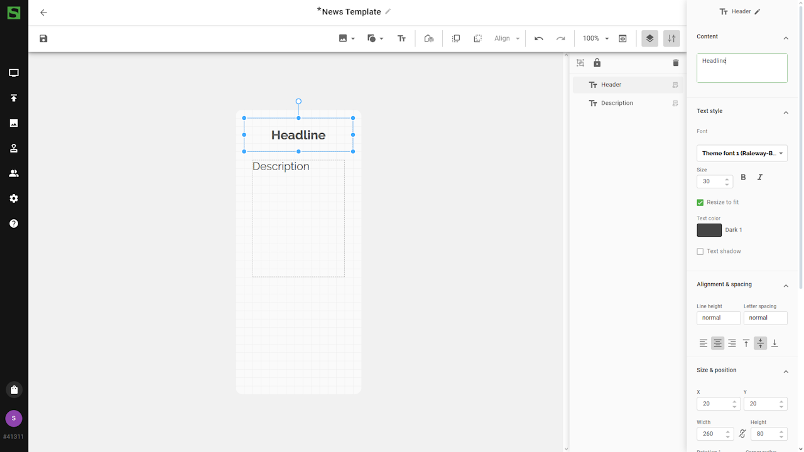Delete the selected layer with trash icon
This screenshot has height=452, width=804.
click(x=675, y=63)
